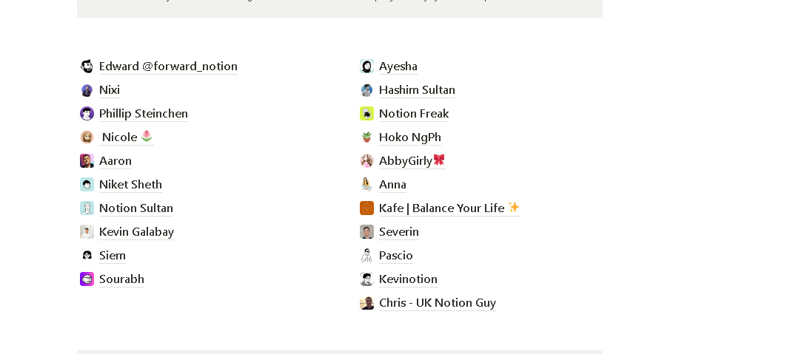This screenshot has width=807, height=354.
Task: Click Sourabh's purple avatar icon
Action: [87, 279]
